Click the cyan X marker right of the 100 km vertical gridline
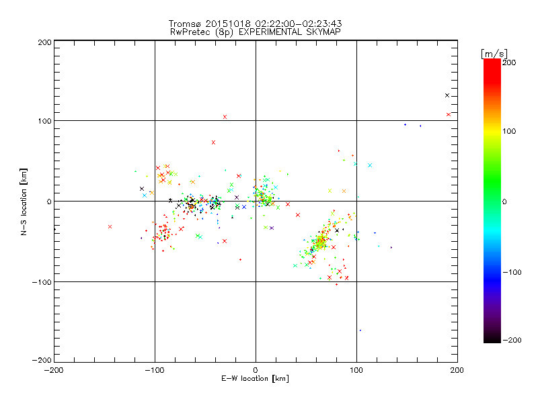The height and width of the screenshot is (403, 538). (369, 165)
